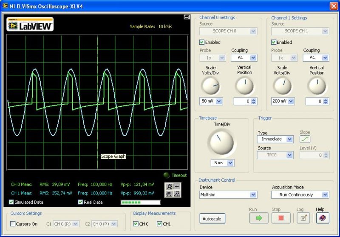Uncheck Simulated Data
Image resolution: width=340 pixels, height=237 pixels.
point(11,202)
